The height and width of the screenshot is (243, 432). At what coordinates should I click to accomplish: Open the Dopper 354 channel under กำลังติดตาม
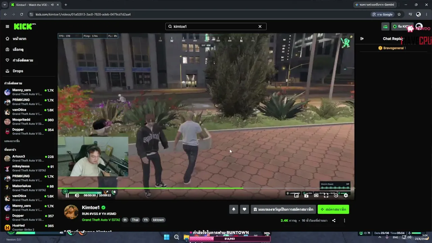pos(29,132)
